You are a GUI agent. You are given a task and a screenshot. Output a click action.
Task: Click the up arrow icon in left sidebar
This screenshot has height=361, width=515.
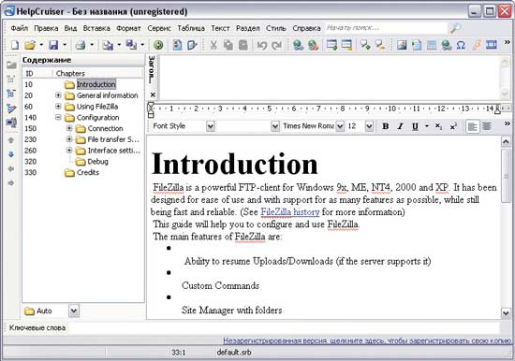click(11, 140)
